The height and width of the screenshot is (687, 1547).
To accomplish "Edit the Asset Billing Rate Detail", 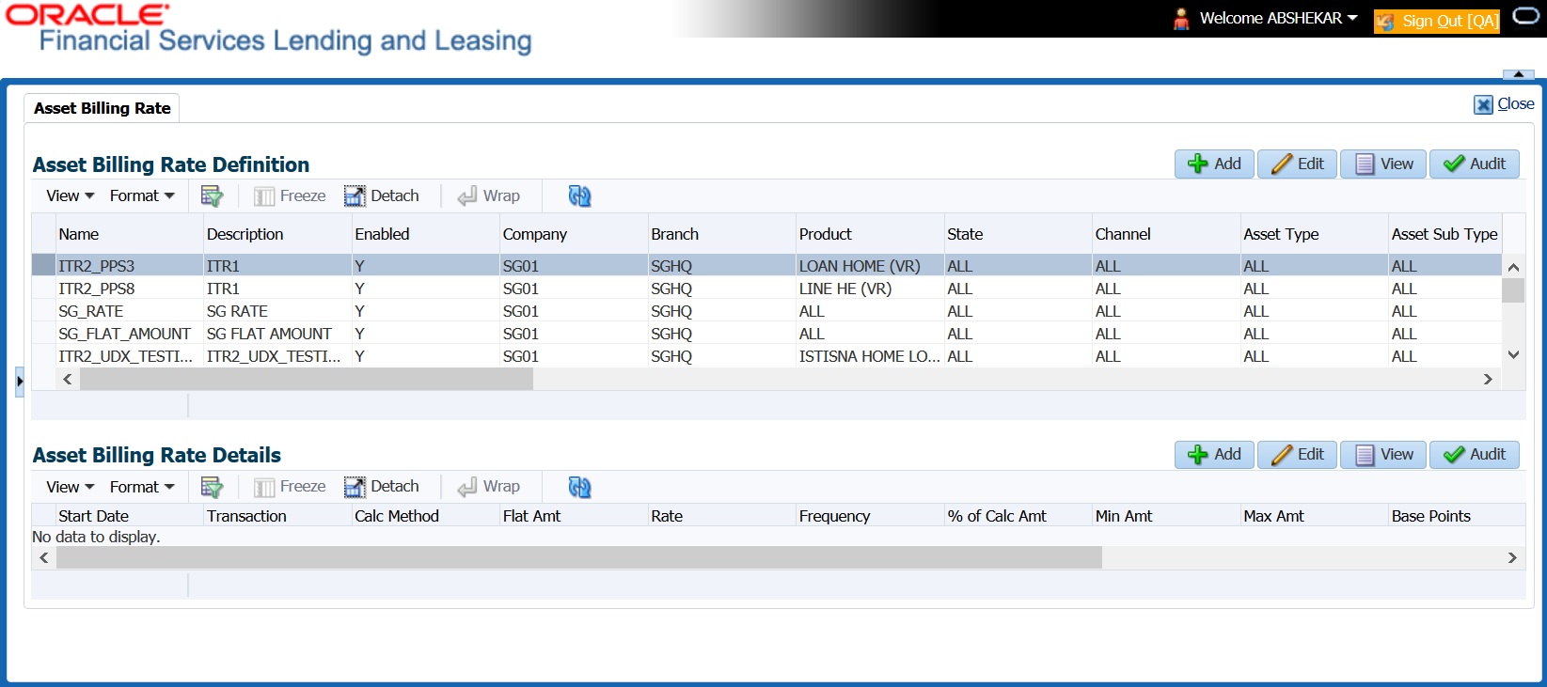I will coord(1297,454).
